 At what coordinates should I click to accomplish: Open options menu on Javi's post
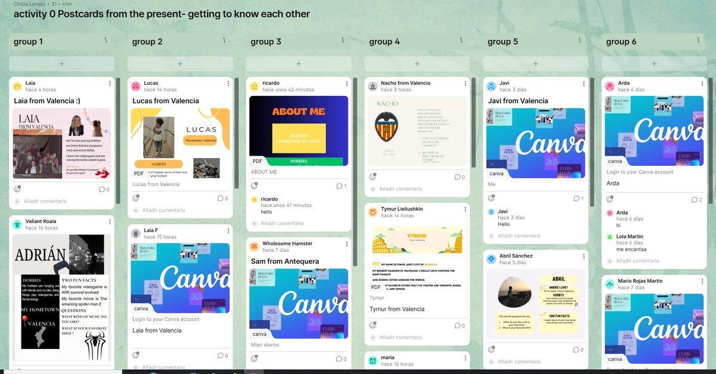pyautogui.click(x=584, y=84)
